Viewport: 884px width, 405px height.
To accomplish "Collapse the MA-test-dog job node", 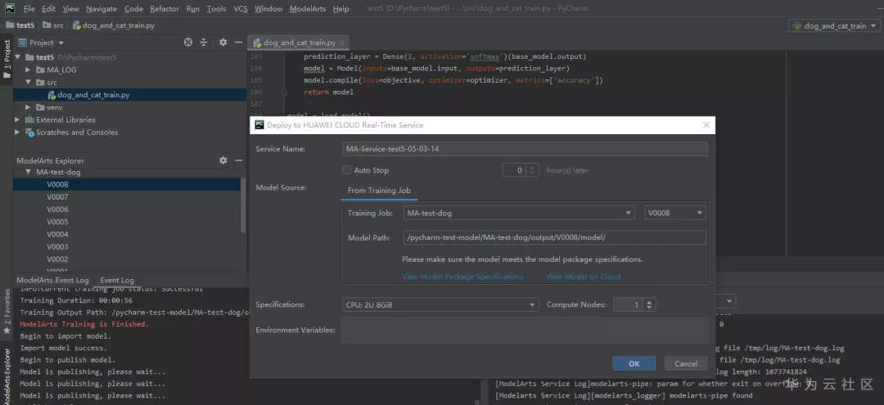I will point(28,172).
